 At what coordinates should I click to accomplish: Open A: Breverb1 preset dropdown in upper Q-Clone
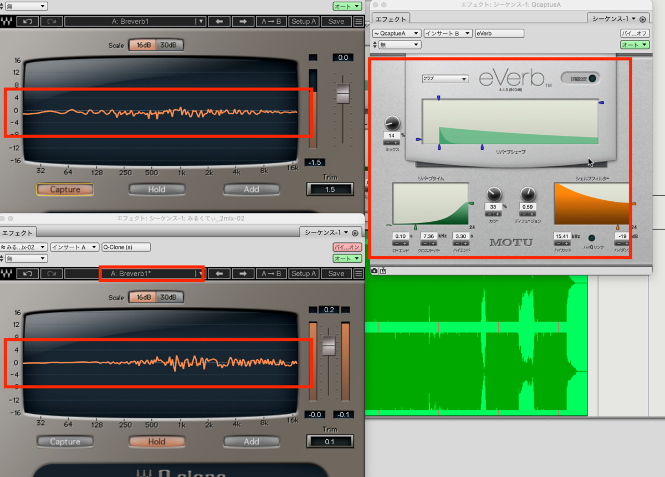[135, 22]
